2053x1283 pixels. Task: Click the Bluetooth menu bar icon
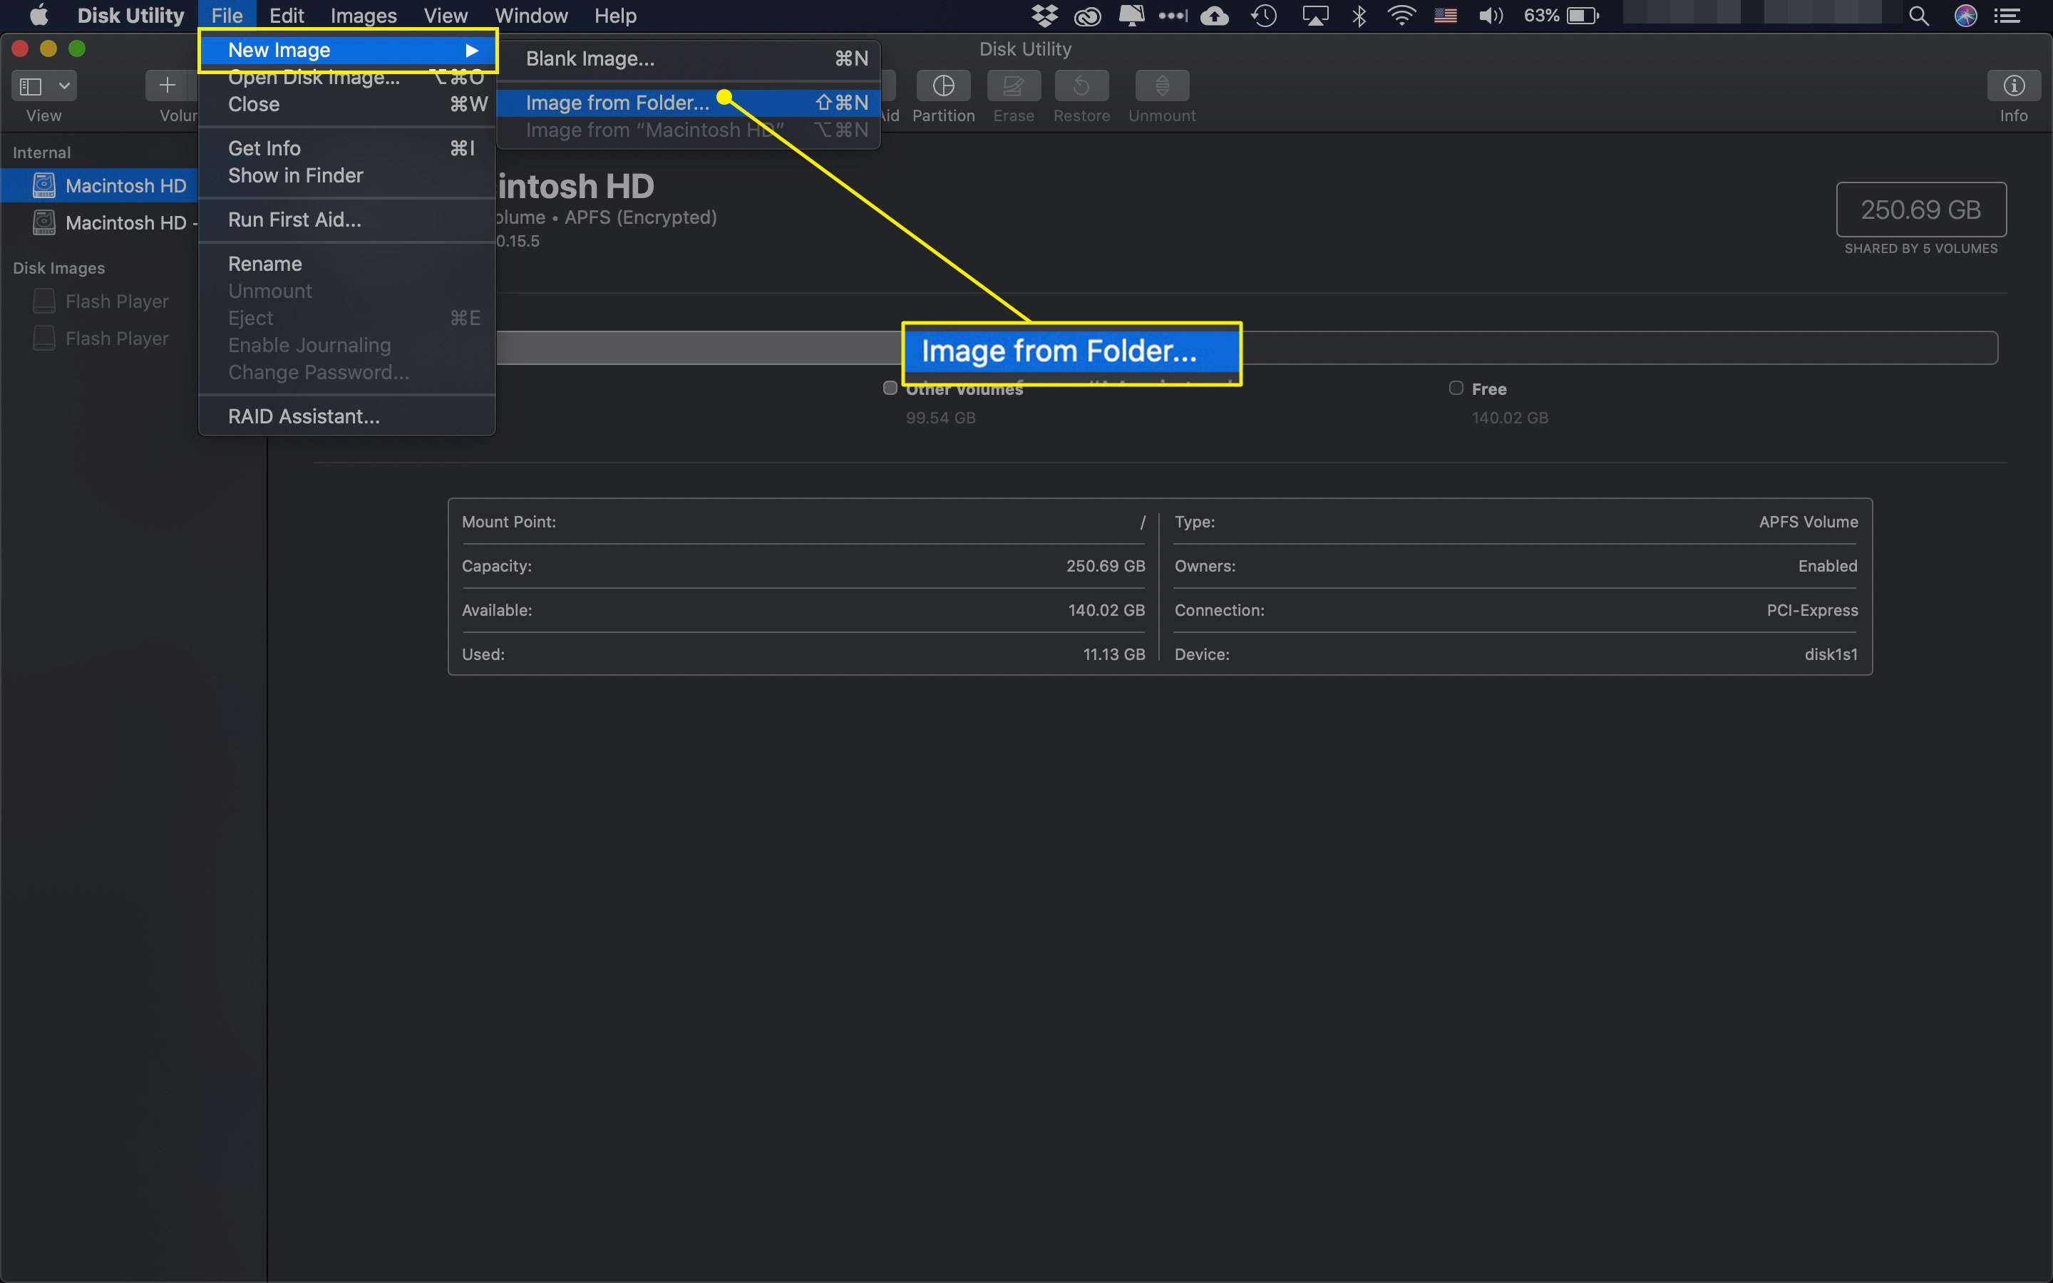(x=1359, y=15)
